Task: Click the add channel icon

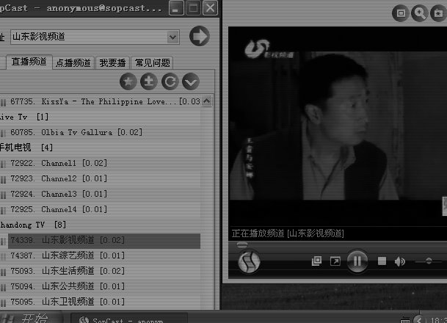Action: (x=149, y=81)
